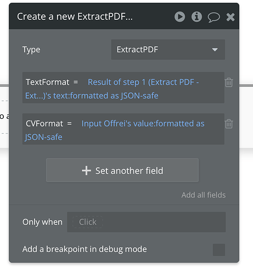This screenshot has height=275, width=253.
Task: Click the TextFormat field label
Action: (x=47, y=82)
